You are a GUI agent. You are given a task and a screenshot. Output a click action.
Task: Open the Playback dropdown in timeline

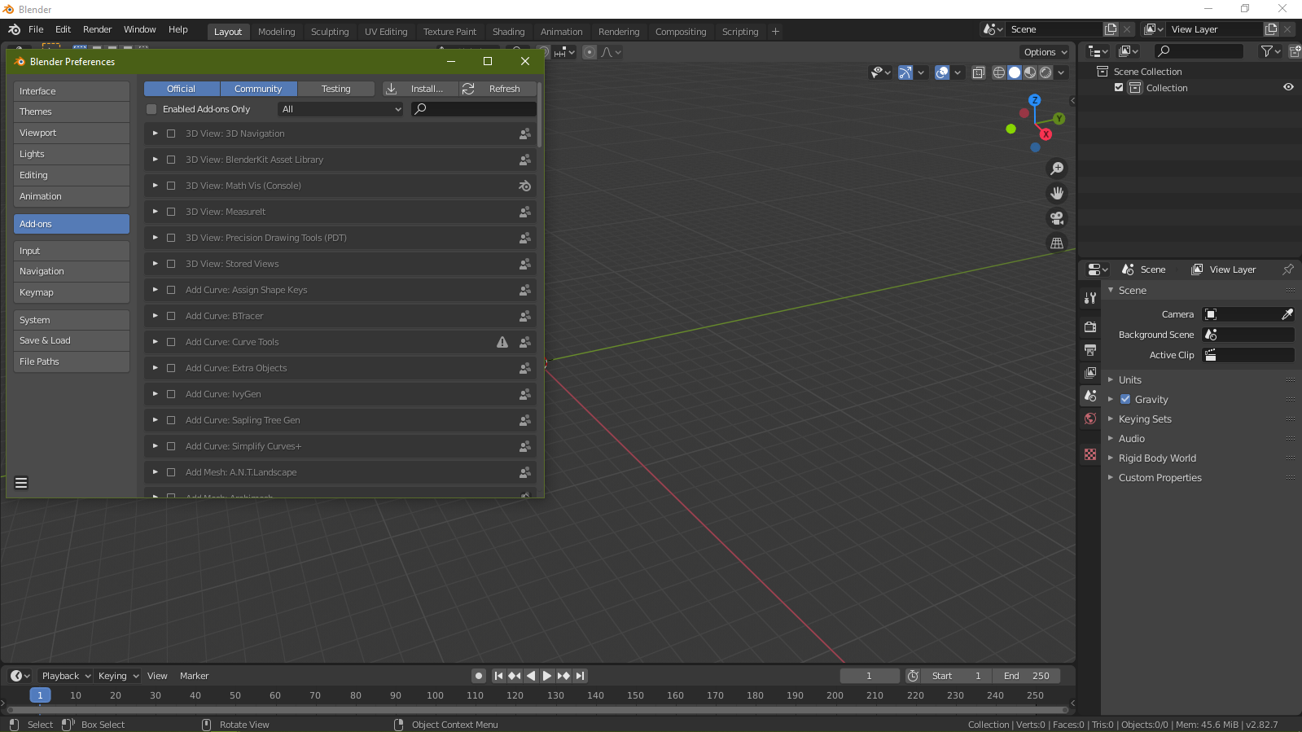coord(65,676)
